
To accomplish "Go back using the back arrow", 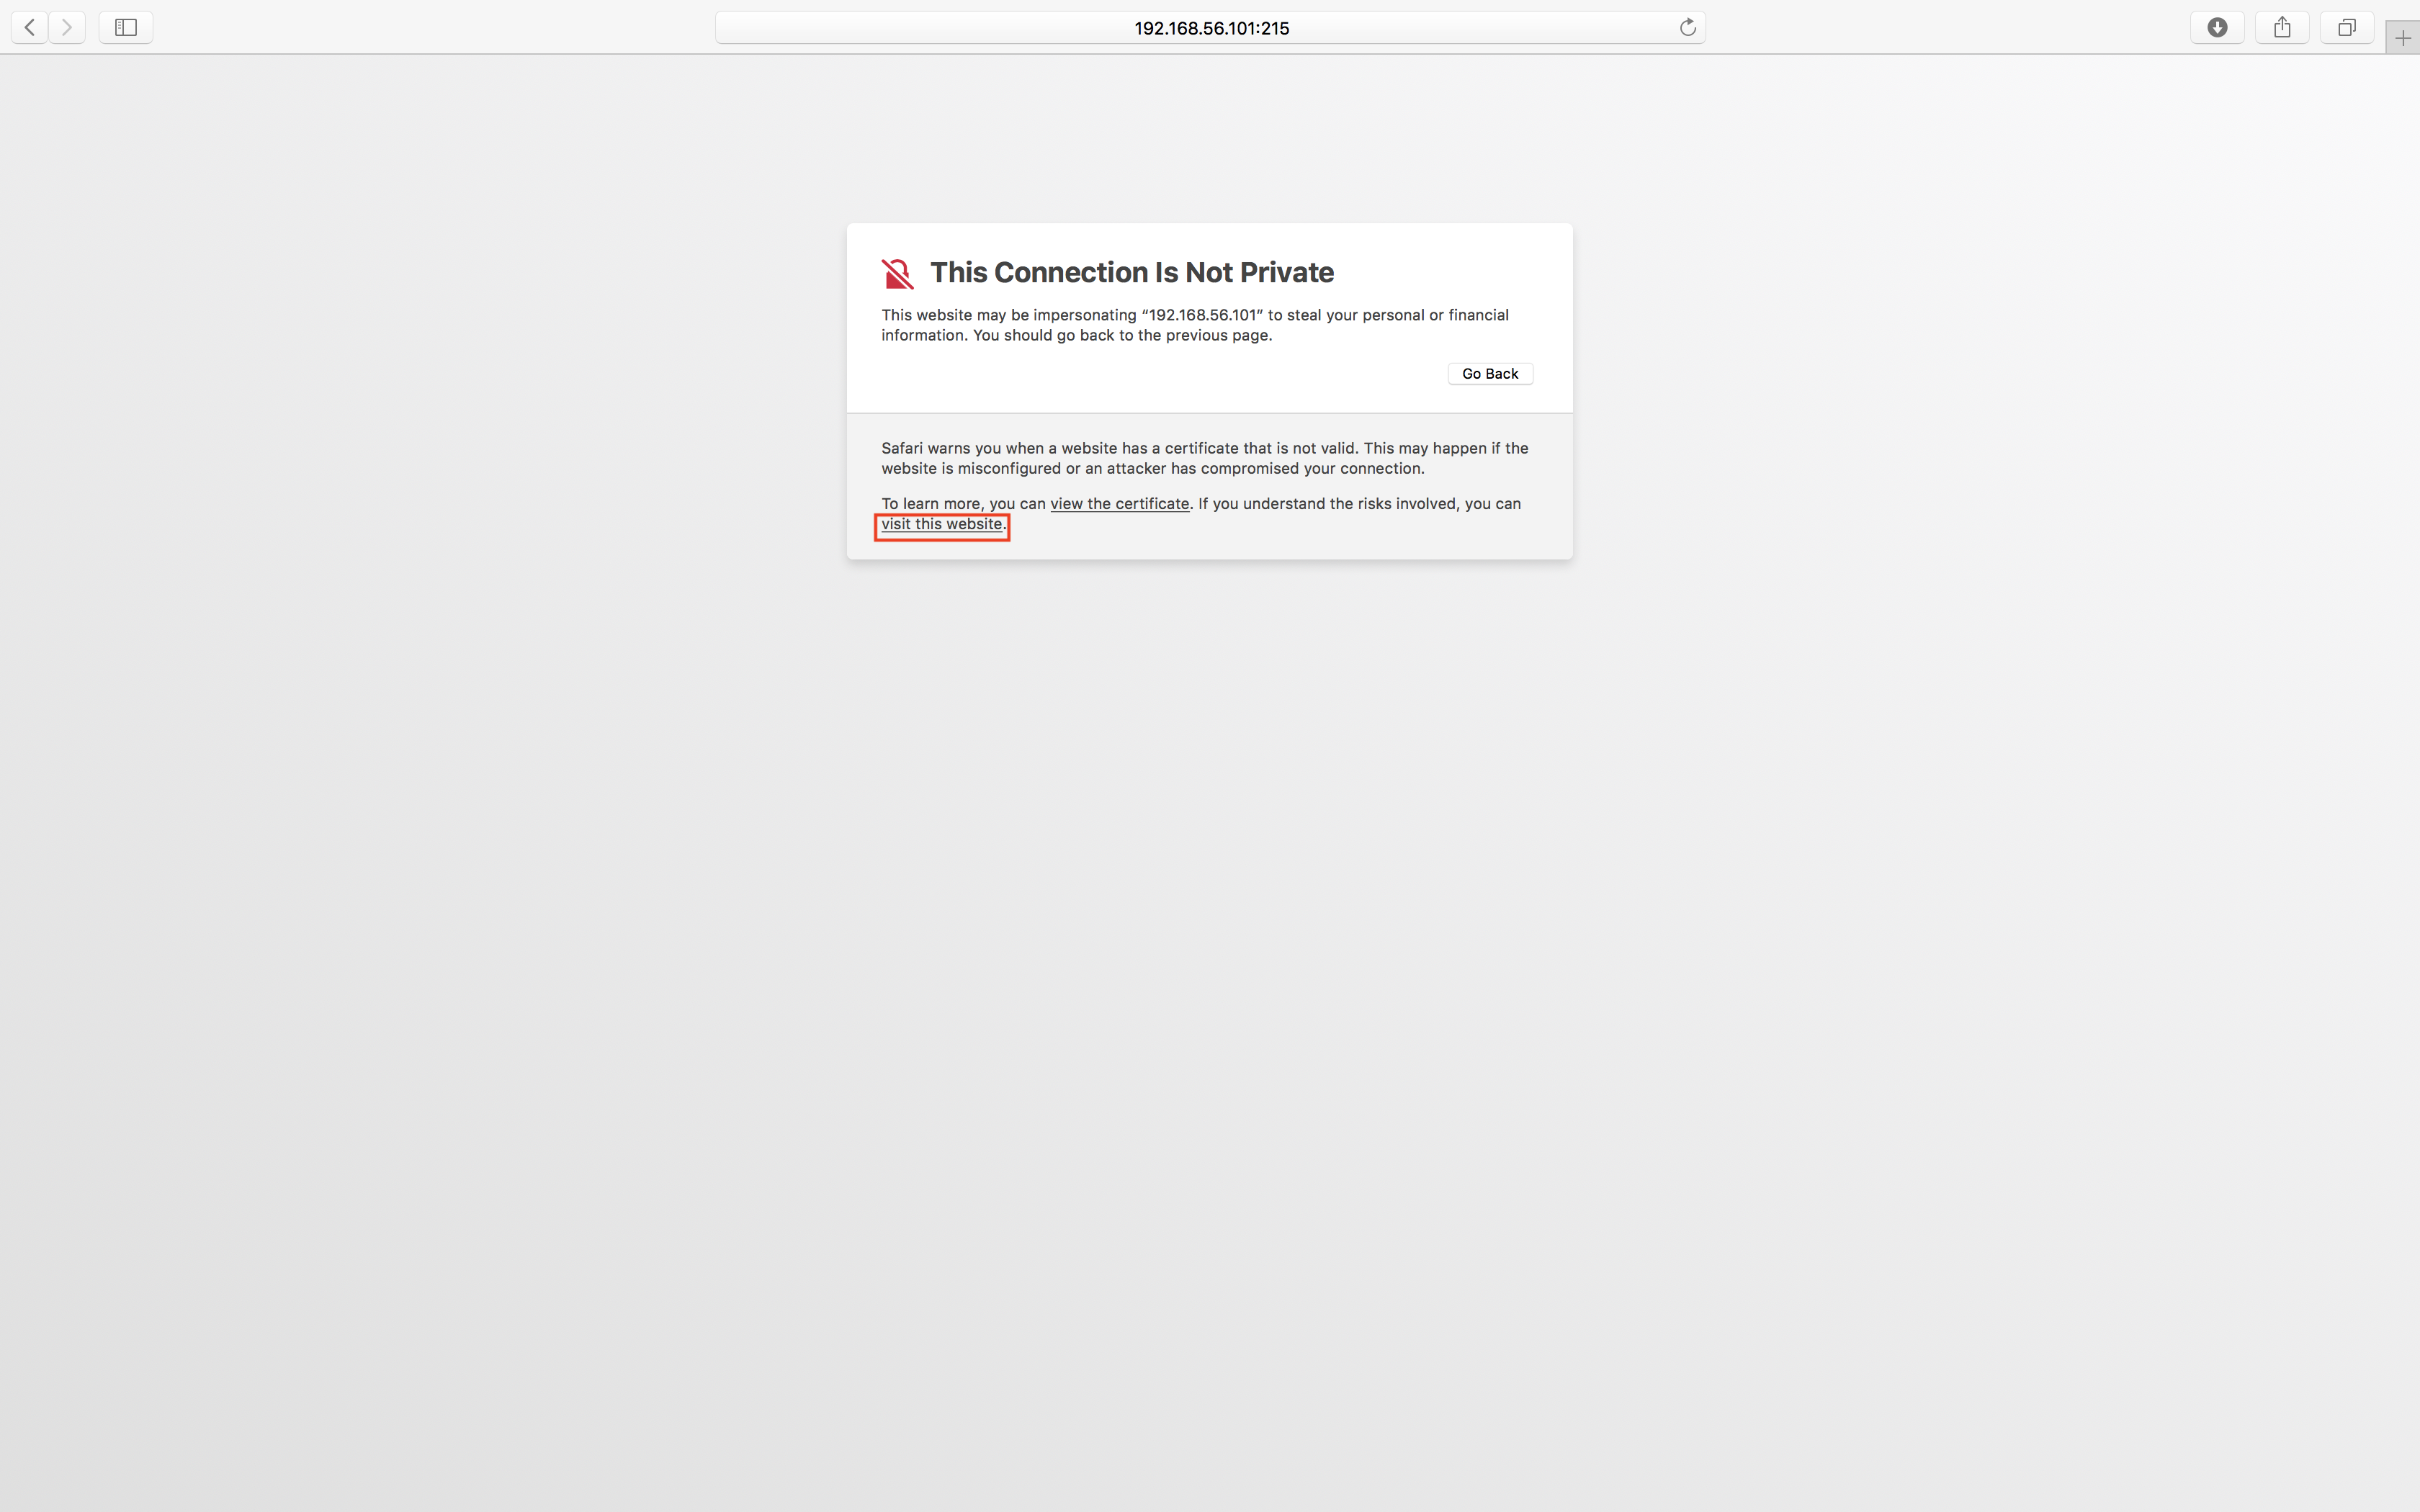I will coord(30,27).
